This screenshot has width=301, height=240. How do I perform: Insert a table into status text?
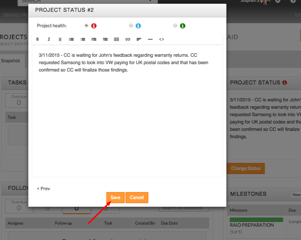click(x=116, y=39)
